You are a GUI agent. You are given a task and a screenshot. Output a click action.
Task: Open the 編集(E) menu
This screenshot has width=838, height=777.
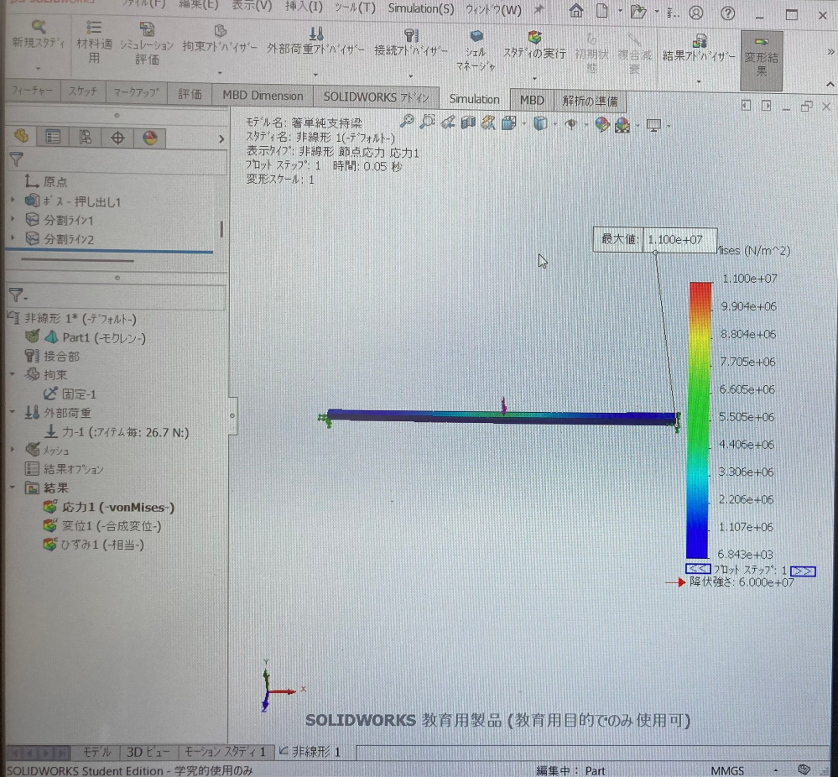(198, 4)
